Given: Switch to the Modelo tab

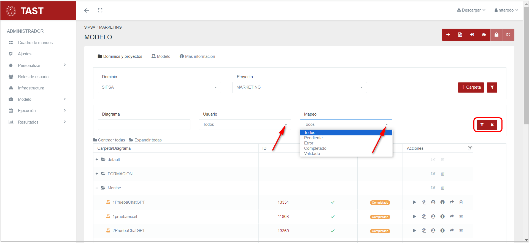Looking at the screenshot, I should pyautogui.click(x=161, y=56).
